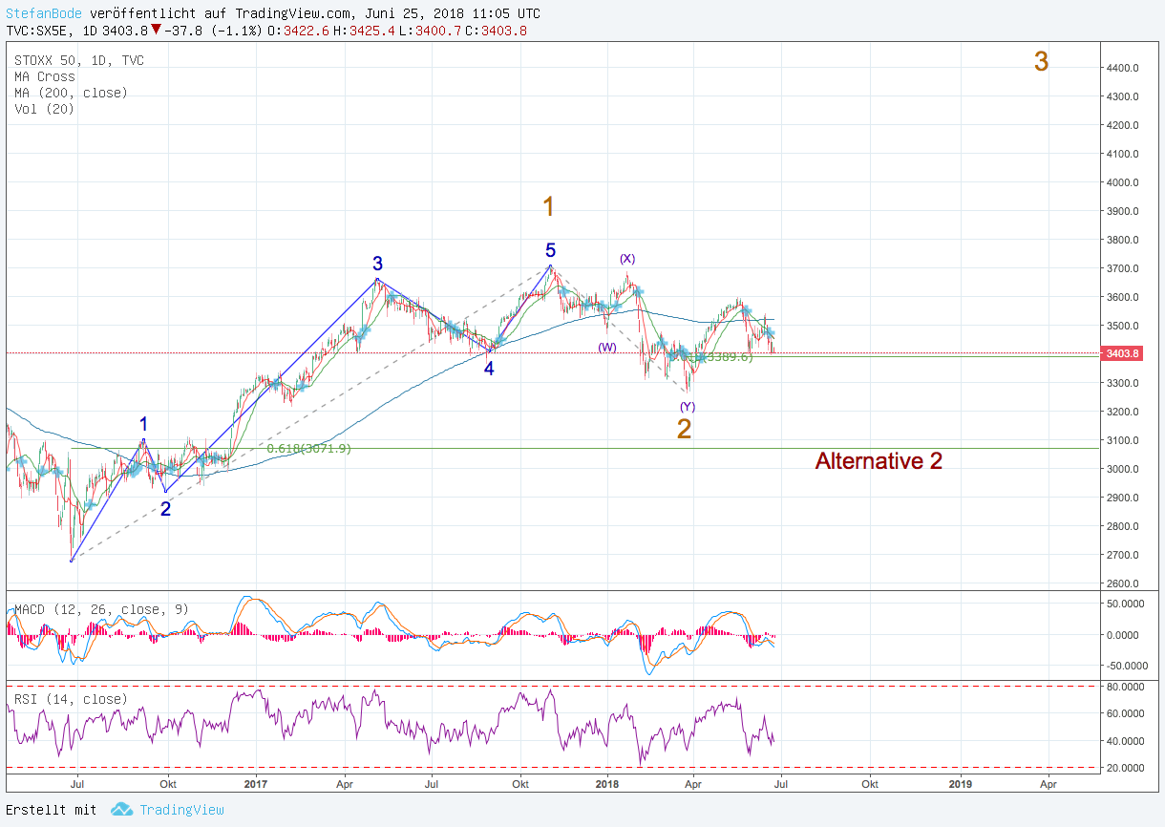Click the current price tag 3403.8 on axis

tap(1121, 353)
